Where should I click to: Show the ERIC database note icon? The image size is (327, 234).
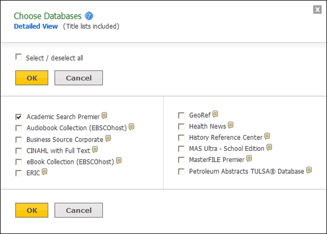45,172
